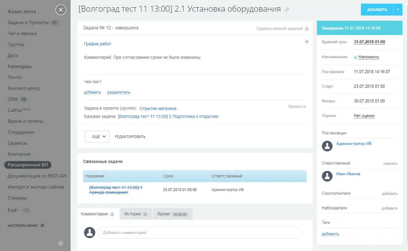Image resolution: width=408 pixels, height=251 pixels.
Task: Click the printer icon in sidebar bottom
Action: click(61, 244)
